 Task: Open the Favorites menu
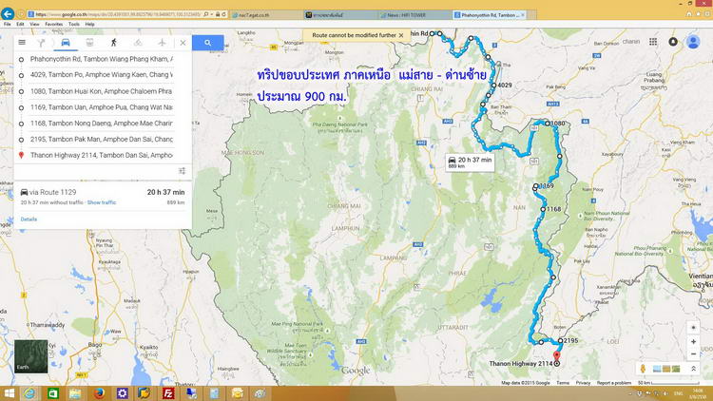pyautogui.click(x=53, y=24)
